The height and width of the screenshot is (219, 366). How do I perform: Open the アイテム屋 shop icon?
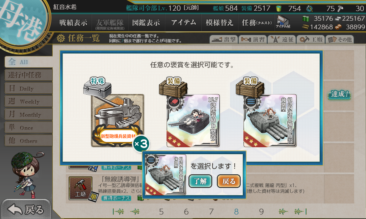point(283,22)
